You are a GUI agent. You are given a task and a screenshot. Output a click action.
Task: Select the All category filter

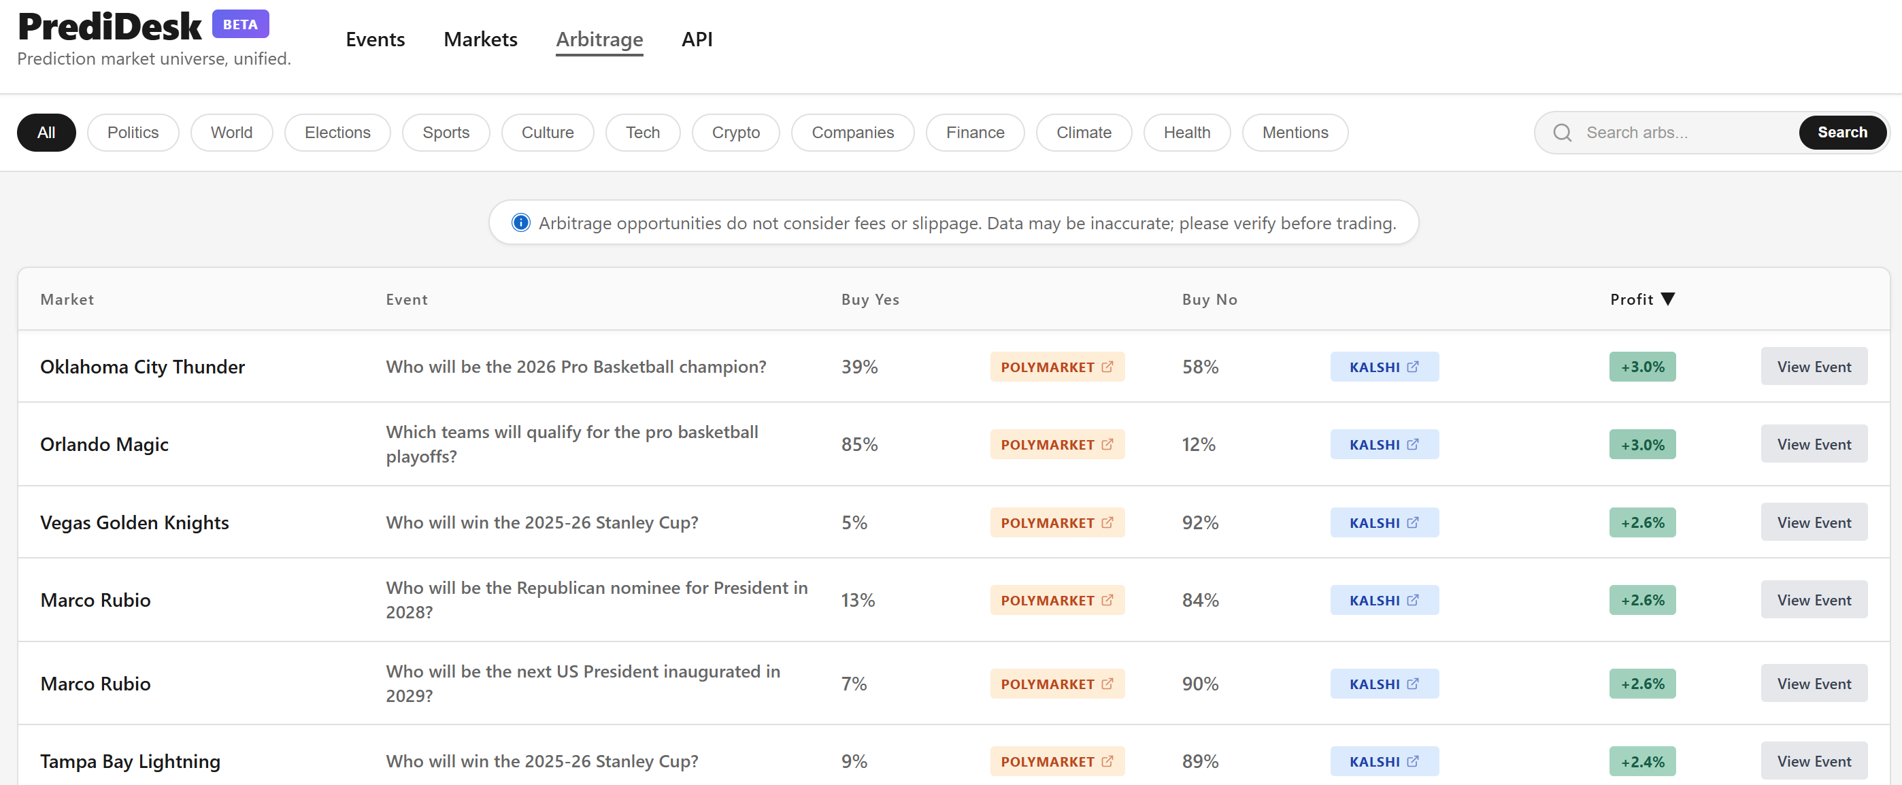tap(46, 132)
